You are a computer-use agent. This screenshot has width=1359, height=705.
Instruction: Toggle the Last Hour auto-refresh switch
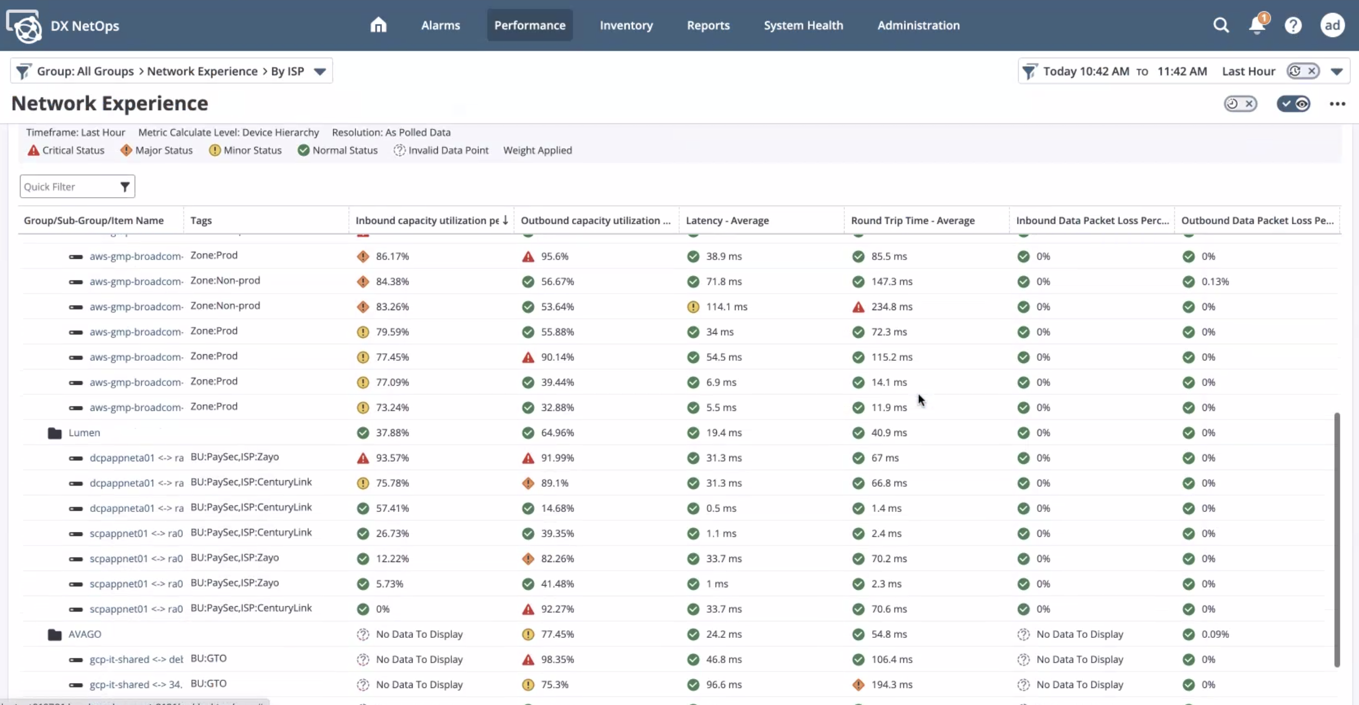1302,71
